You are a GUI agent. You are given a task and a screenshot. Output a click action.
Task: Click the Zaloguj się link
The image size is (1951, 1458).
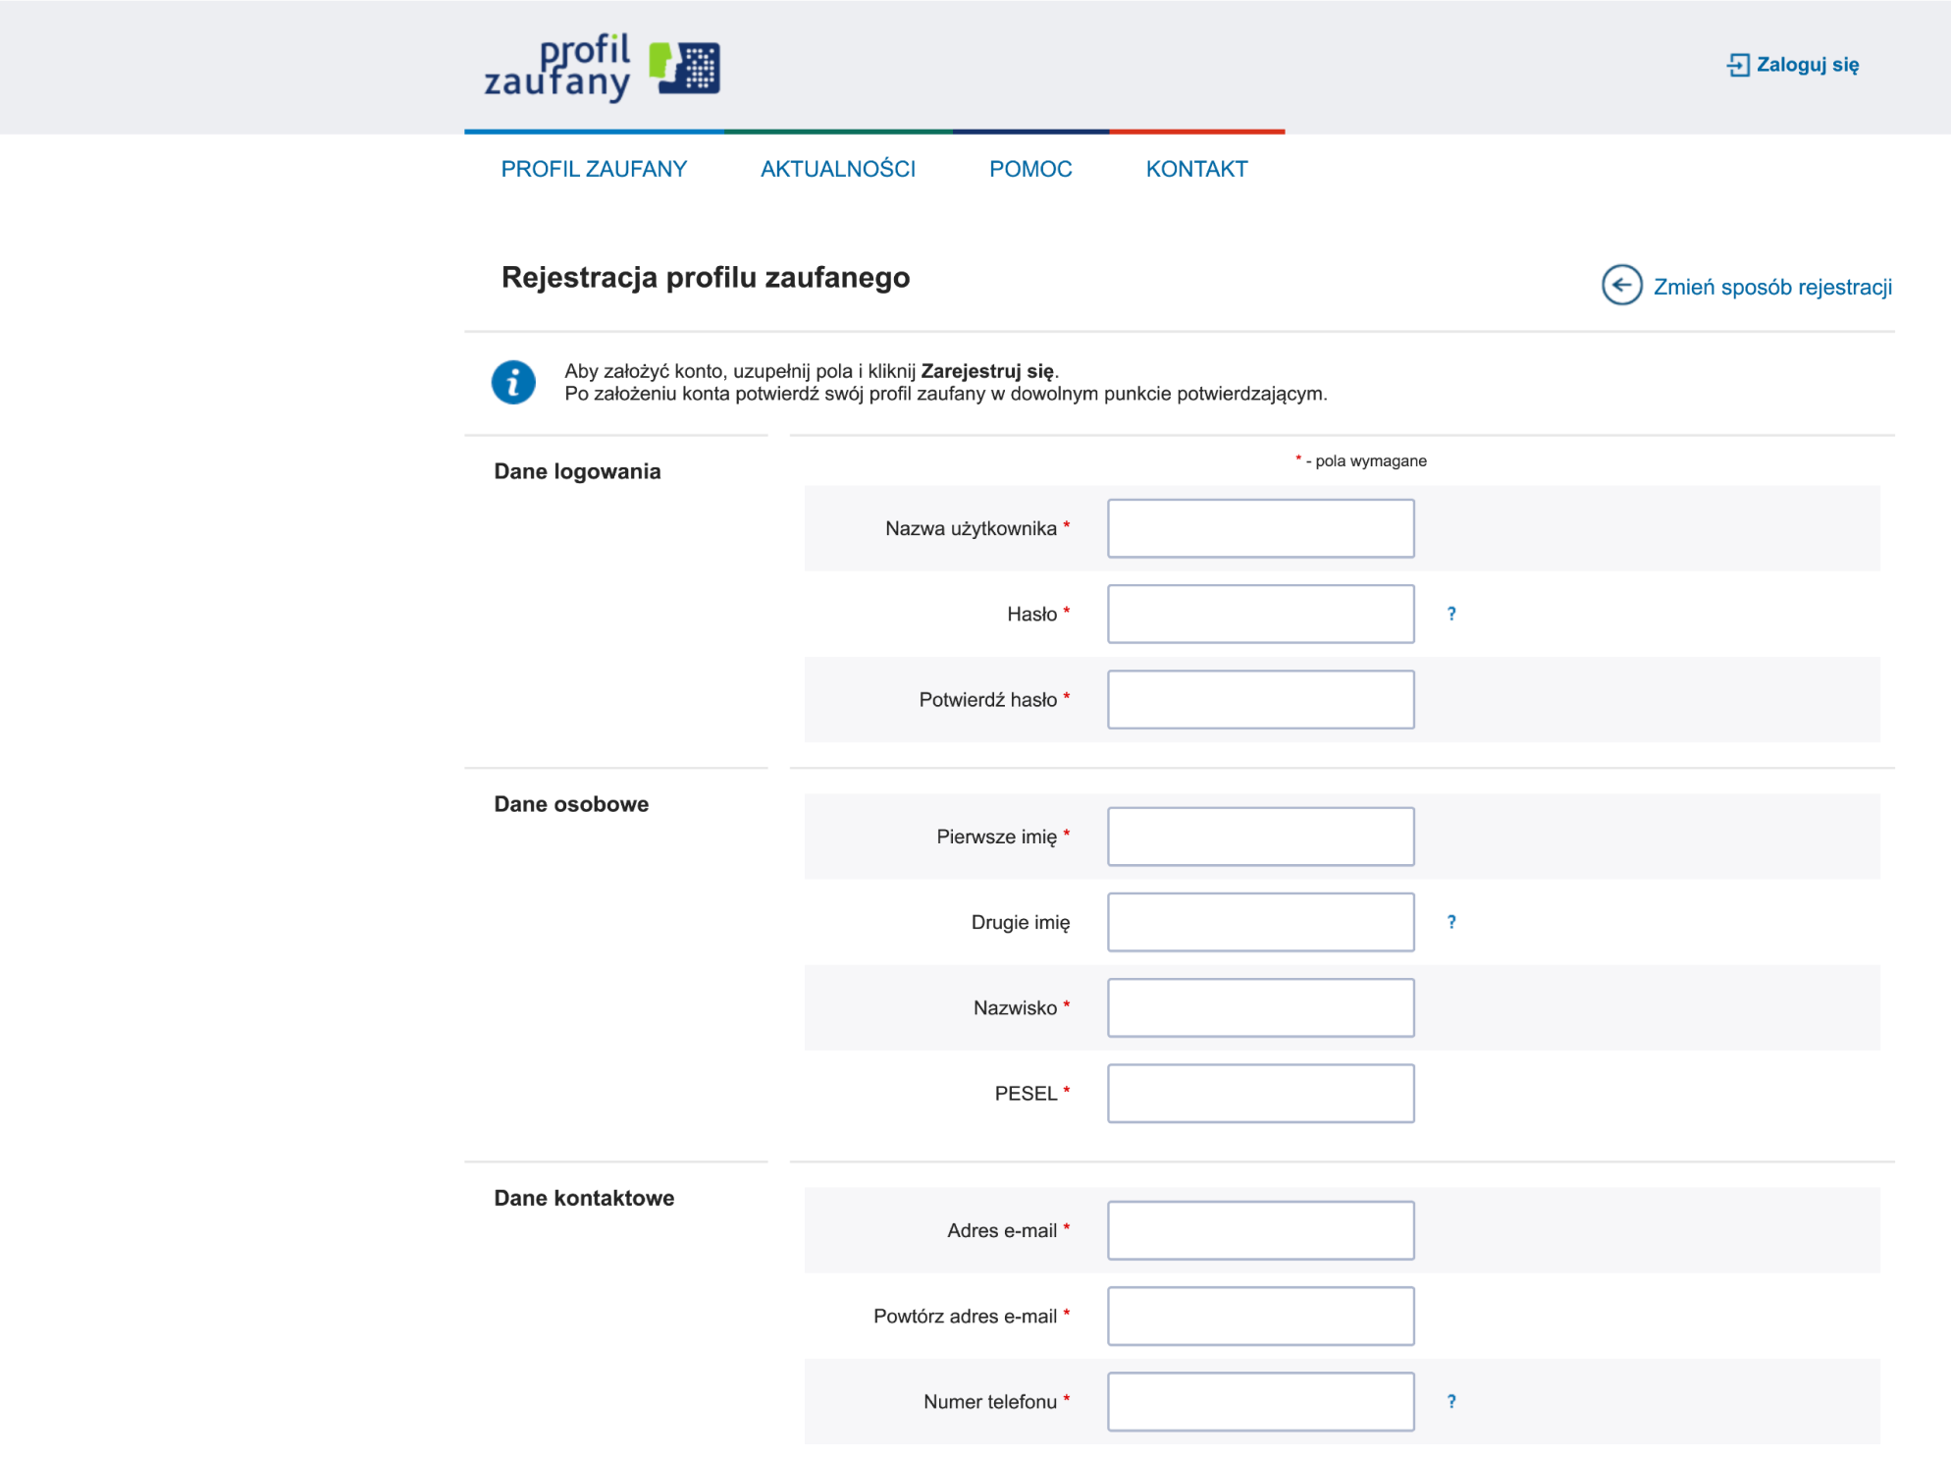point(1807,65)
